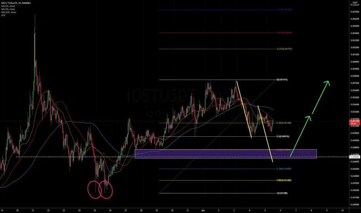
Task: Click date 8 on the time axis
Action: 311,210
